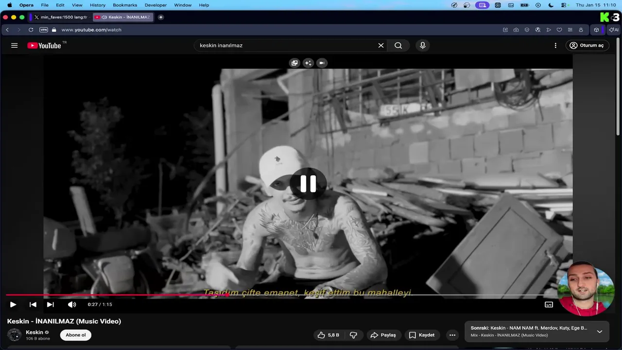Open the pencil edit icon in address bar

(505, 30)
